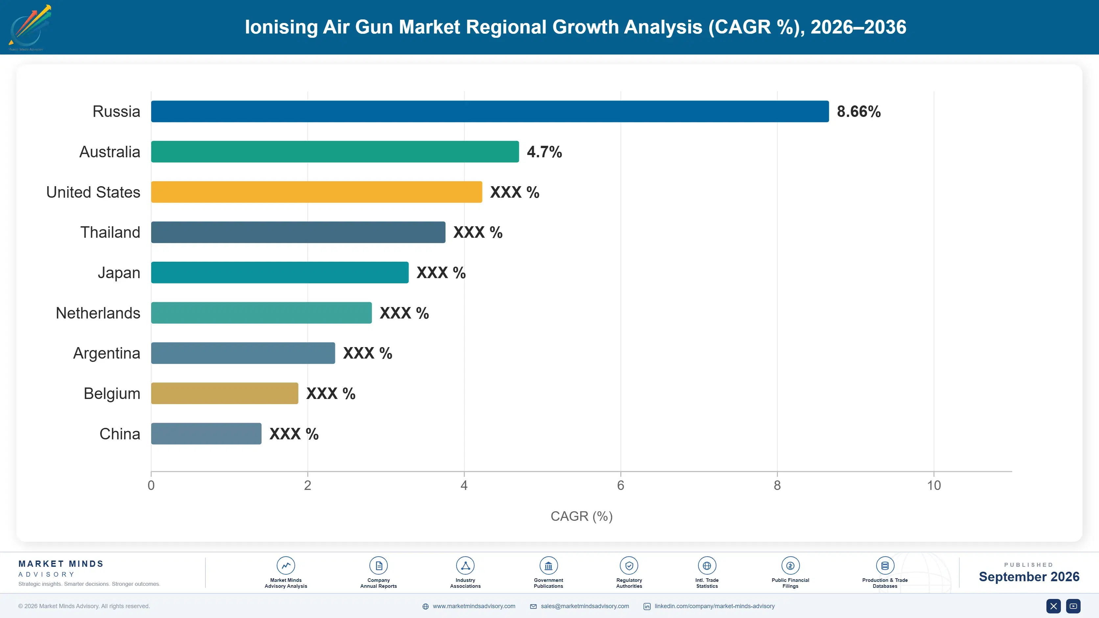Screen dimensions: 1099x618
Task: Click the globe icon beside the website URL
Action: tap(425, 607)
